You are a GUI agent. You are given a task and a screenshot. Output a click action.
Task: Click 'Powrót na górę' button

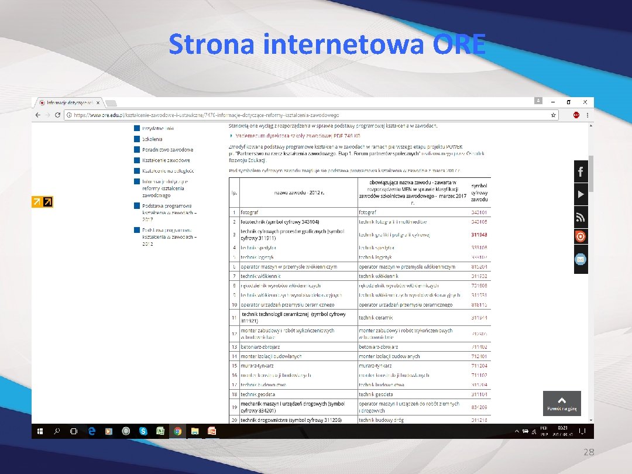[562, 403]
